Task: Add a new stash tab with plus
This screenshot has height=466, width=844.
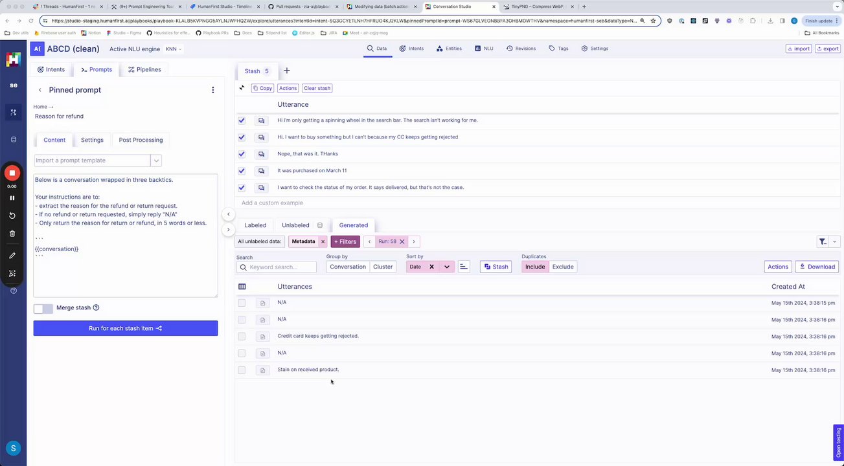Action: [x=287, y=71]
